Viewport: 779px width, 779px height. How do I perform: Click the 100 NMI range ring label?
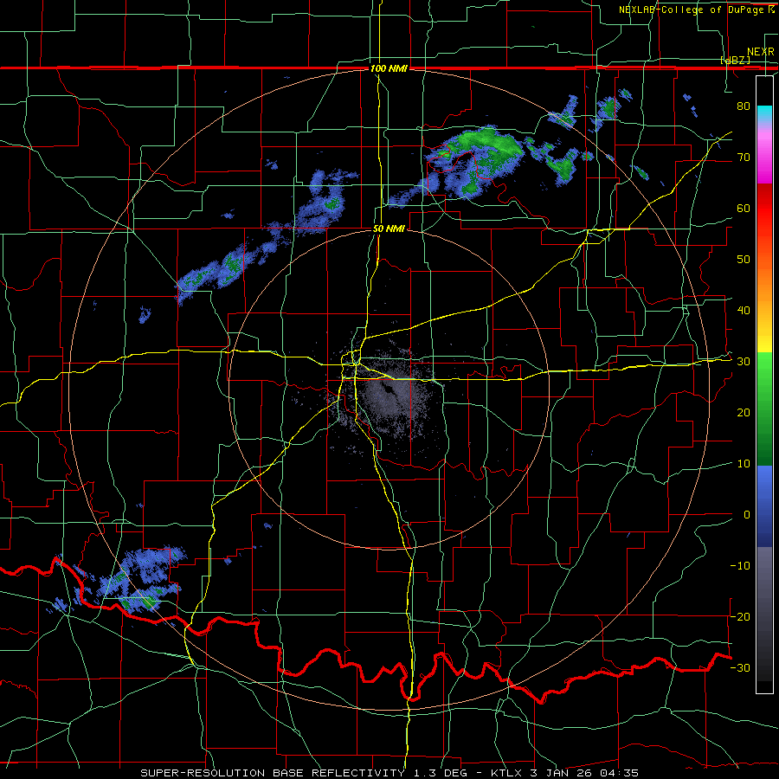click(389, 68)
